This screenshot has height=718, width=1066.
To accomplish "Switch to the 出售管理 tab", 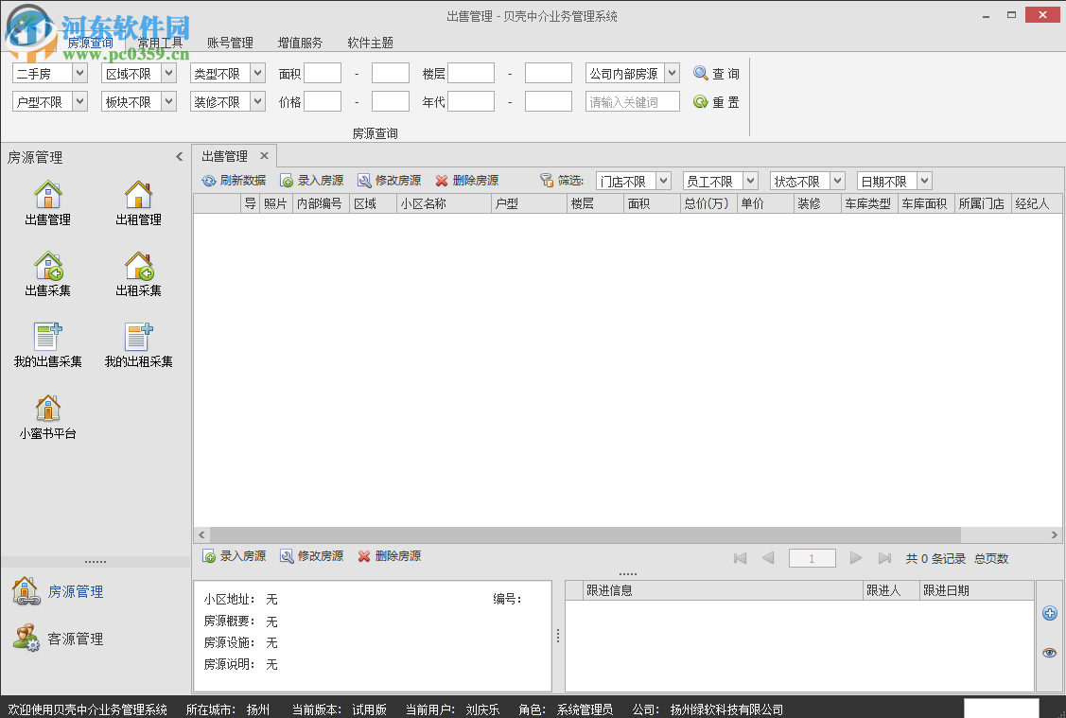I will [x=227, y=155].
